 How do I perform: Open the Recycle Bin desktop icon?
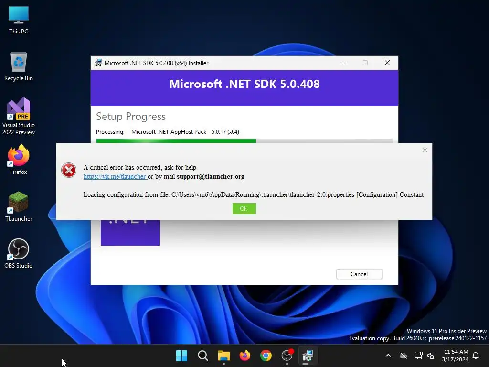[x=19, y=66]
